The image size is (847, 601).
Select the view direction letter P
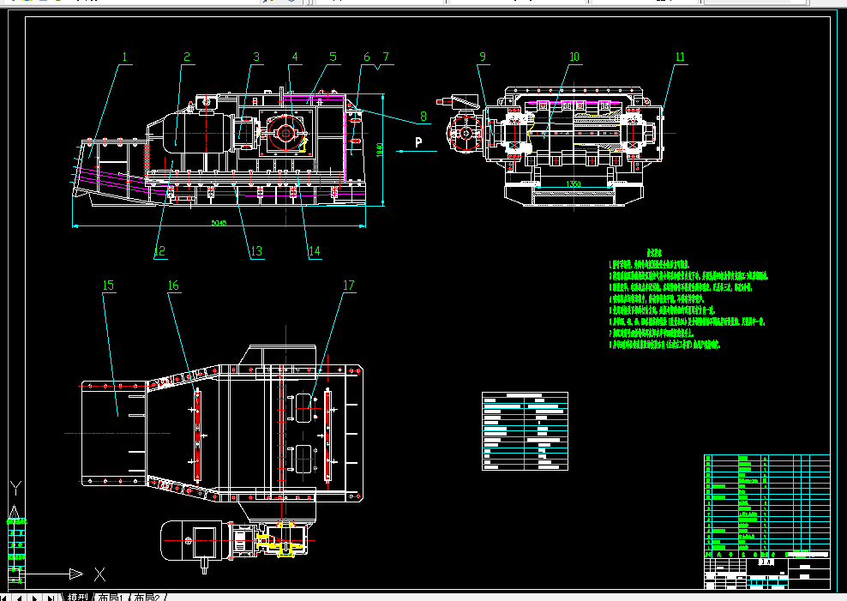(418, 142)
